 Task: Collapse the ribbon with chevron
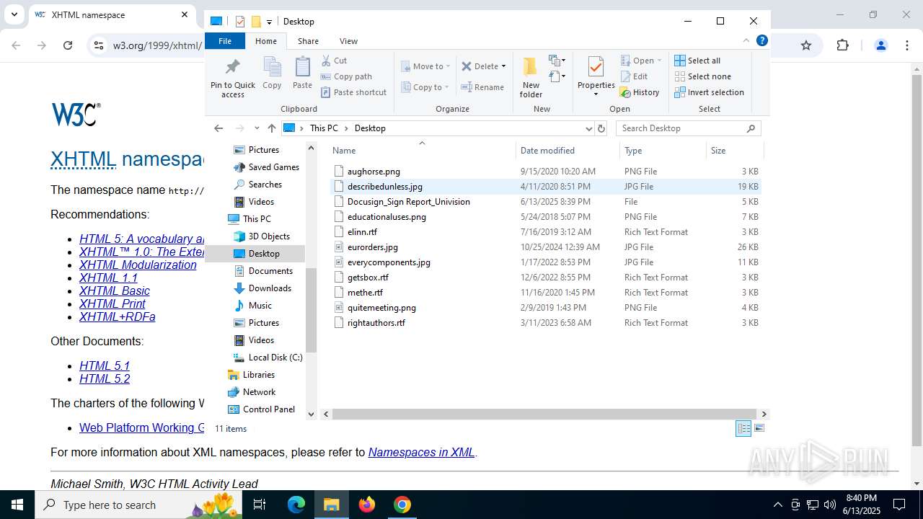click(x=746, y=40)
